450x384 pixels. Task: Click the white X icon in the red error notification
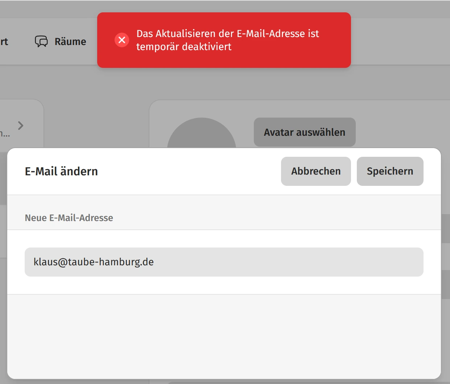(x=122, y=40)
